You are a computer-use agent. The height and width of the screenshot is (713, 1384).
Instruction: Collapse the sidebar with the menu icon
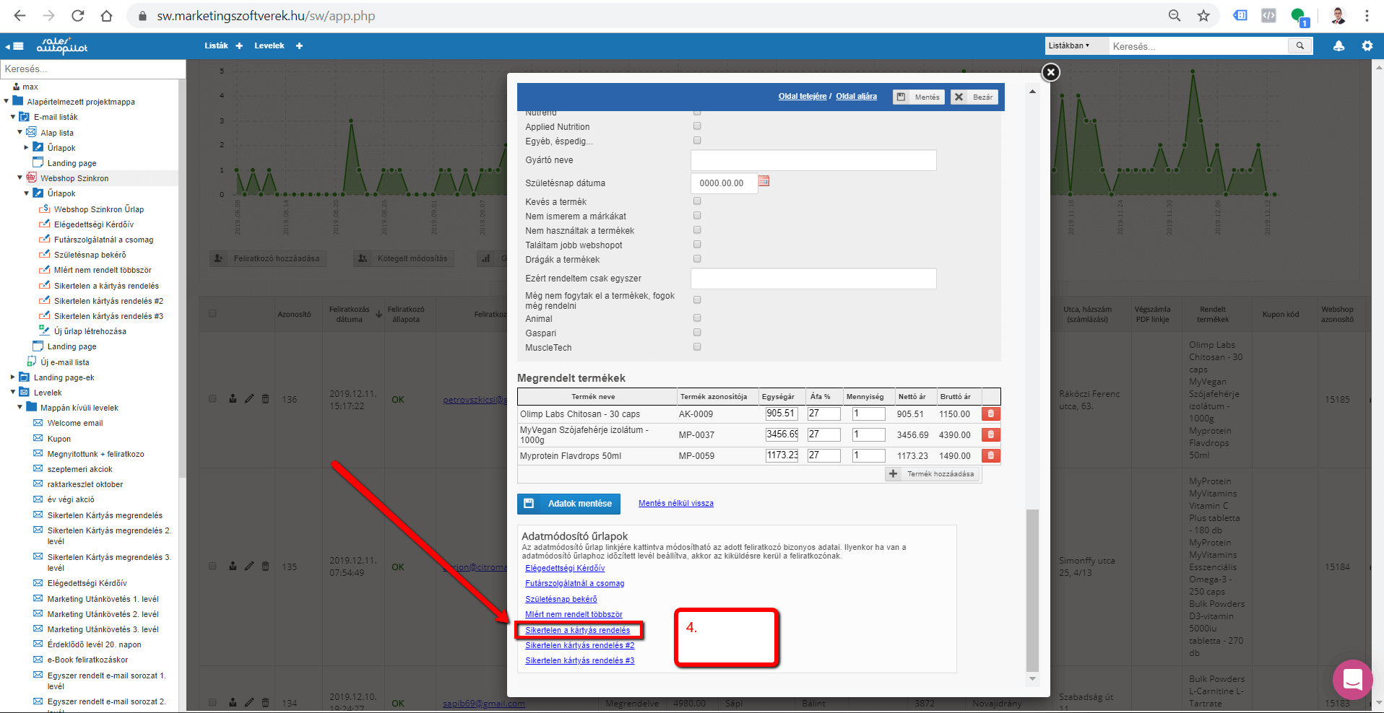point(14,46)
